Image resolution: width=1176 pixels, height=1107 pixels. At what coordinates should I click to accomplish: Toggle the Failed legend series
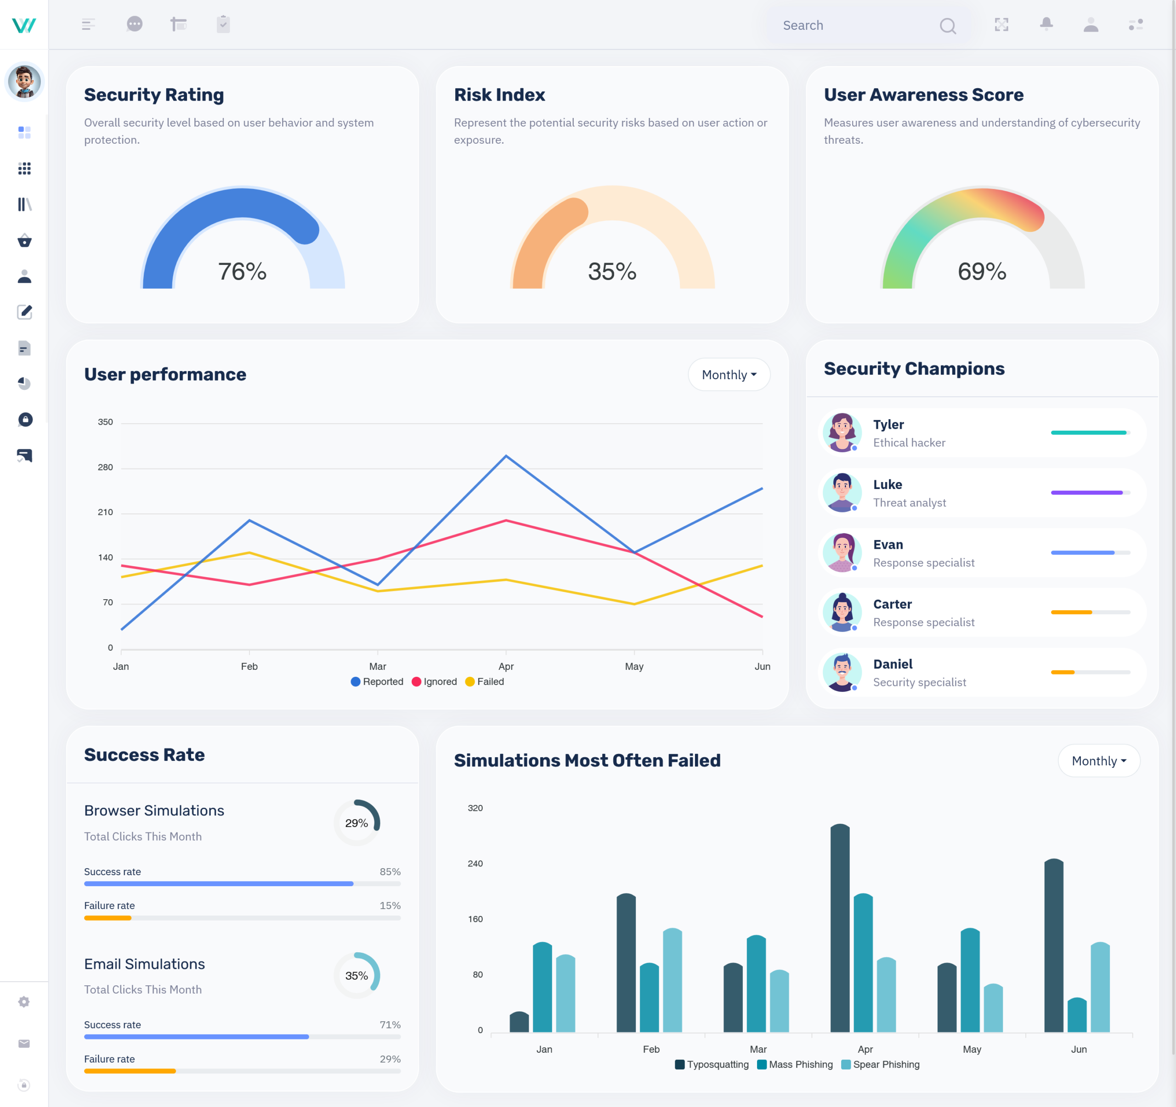click(485, 681)
